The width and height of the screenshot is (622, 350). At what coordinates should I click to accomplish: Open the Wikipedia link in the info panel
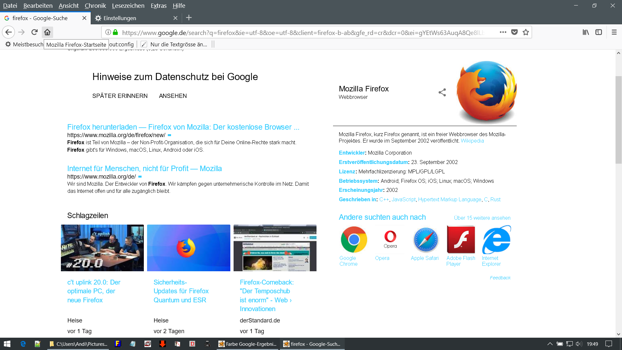click(x=472, y=141)
